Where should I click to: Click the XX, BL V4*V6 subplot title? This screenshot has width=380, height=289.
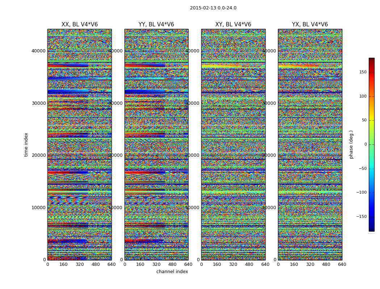[x=80, y=25]
